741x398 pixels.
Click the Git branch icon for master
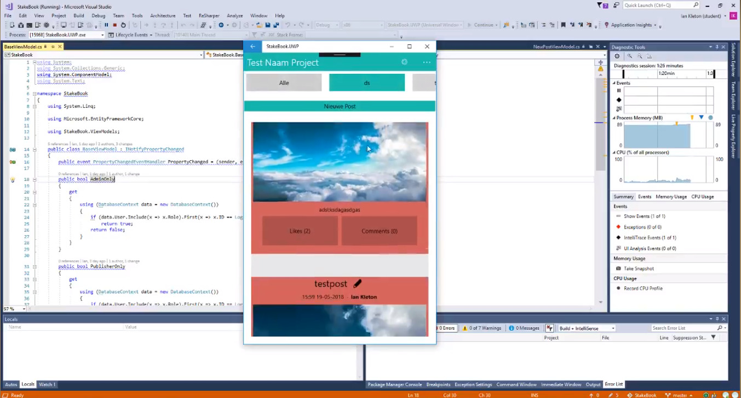(x=668, y=395)
